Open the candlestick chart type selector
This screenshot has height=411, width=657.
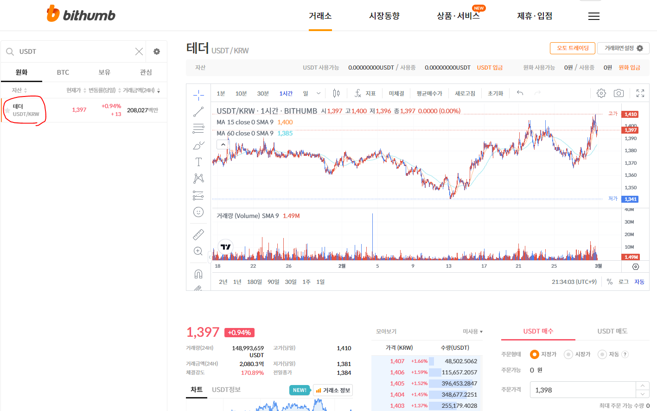[x=336, y=93]
